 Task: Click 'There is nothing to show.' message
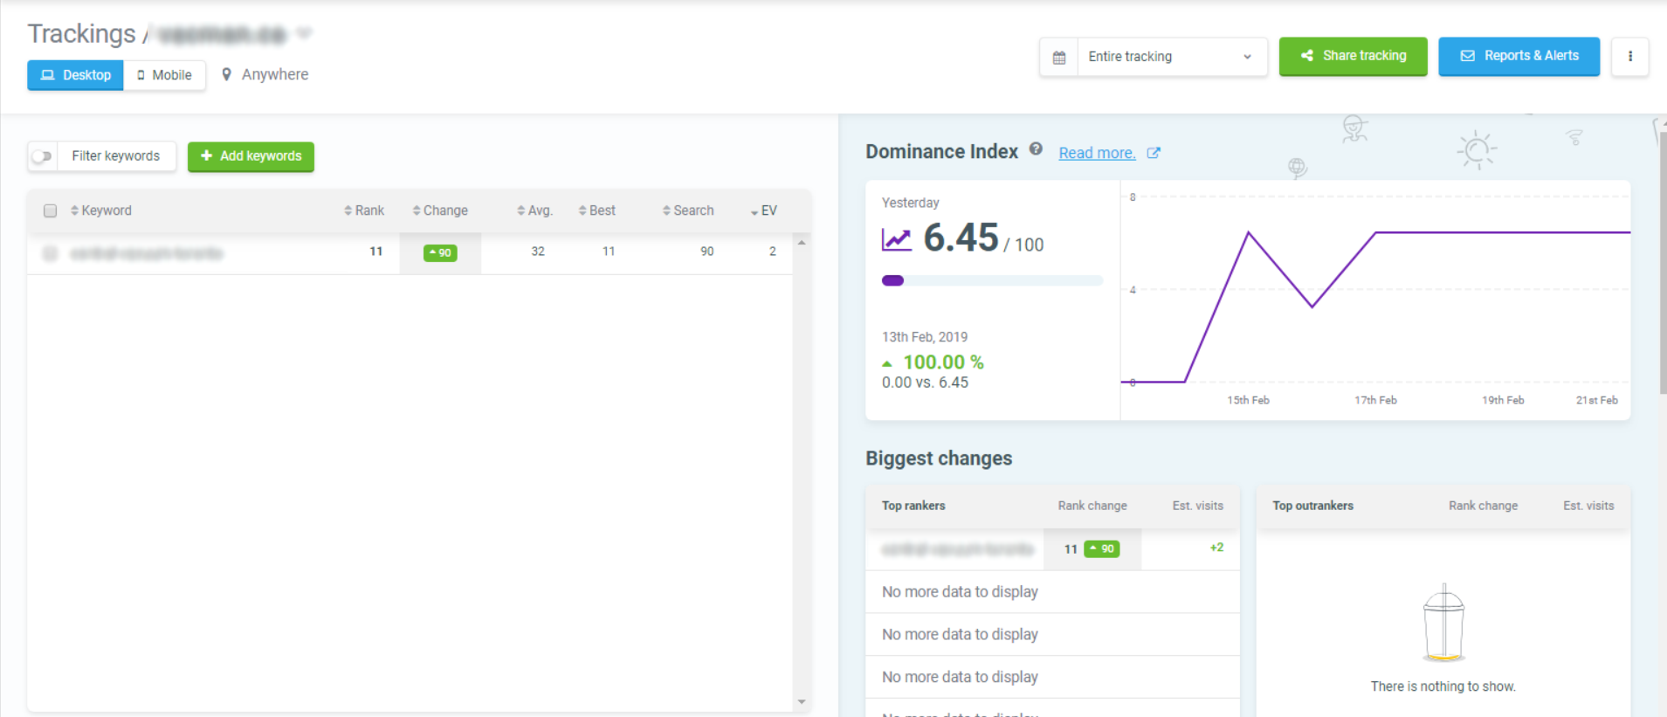click(1443, 686)
